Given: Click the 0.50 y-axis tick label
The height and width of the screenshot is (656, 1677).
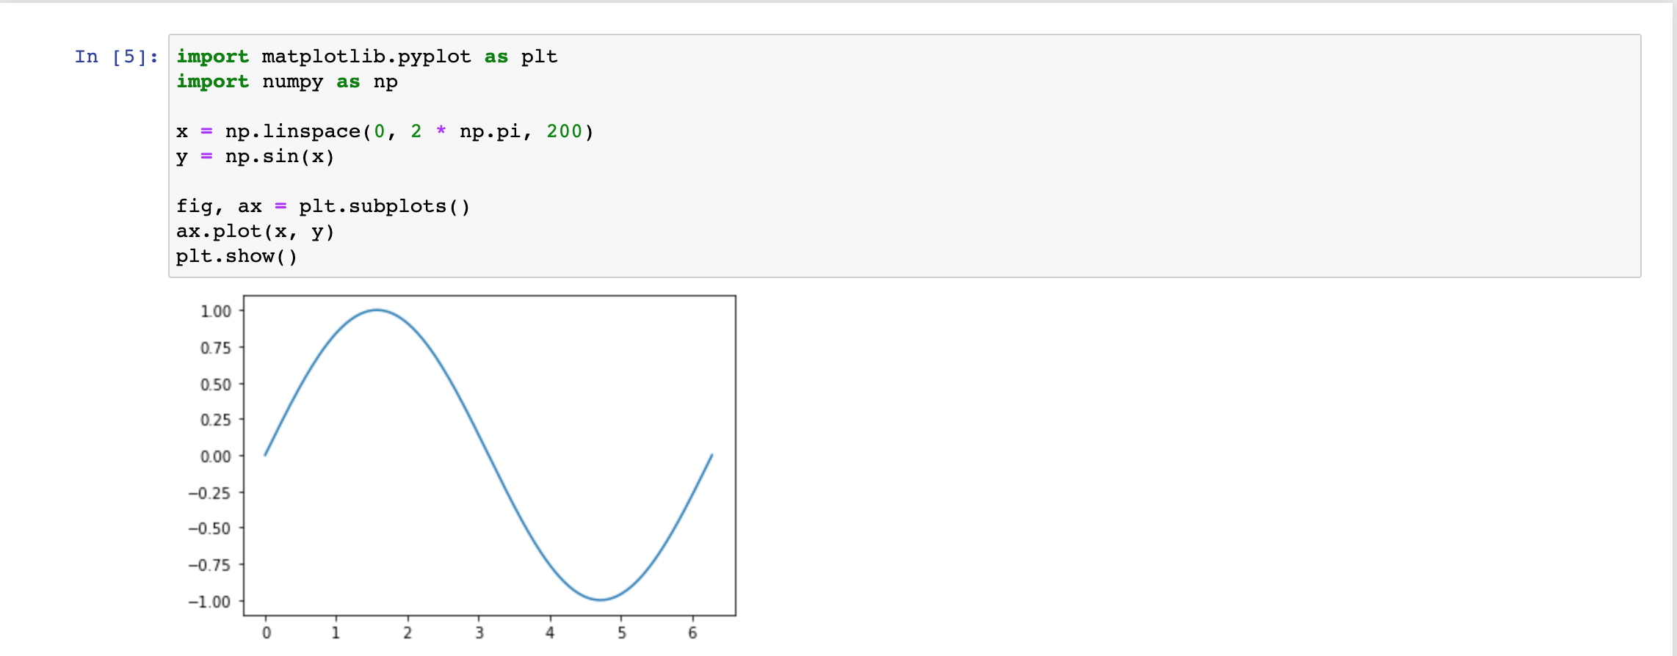Looking at the screenshot, I should point(216,384).
